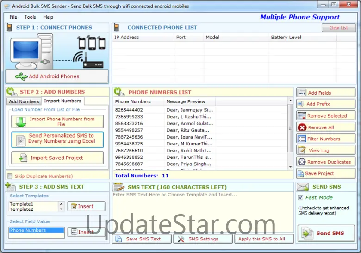This screenshot has height=253, width=361.
Task: Click the Save SMS Text disk icon
Action: coord(119,239)
